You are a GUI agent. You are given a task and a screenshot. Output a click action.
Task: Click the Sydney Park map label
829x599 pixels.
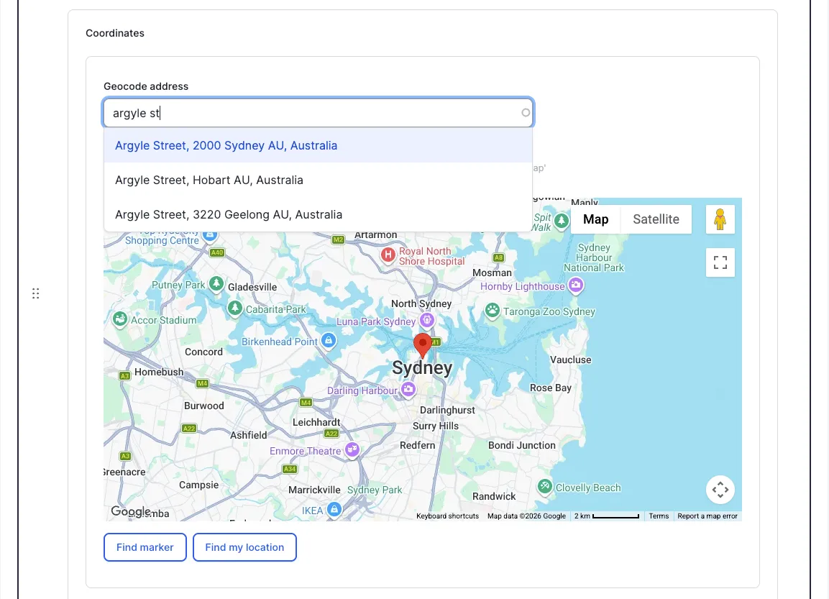coord(375,490)
